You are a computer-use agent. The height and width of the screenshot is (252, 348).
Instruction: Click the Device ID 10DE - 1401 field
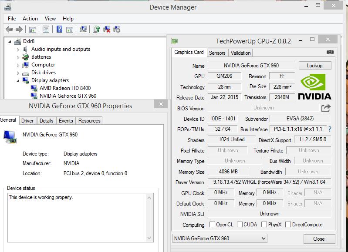click(223, 119)
